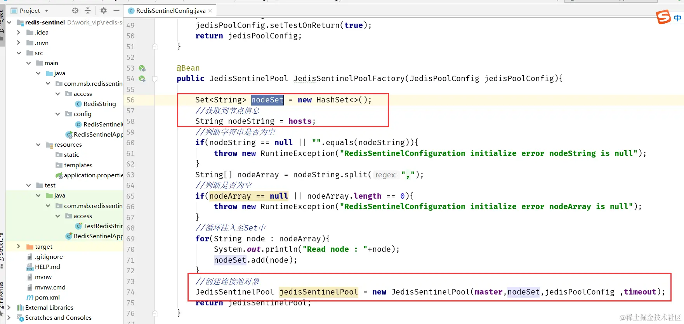Open application.properties file
The image size is (684, 324).
point(93,175)
